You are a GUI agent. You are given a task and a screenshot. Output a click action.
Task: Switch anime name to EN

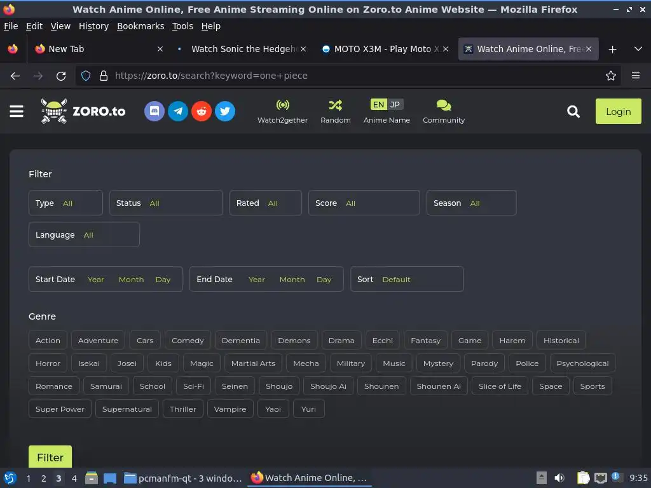[x=378, y=105]
